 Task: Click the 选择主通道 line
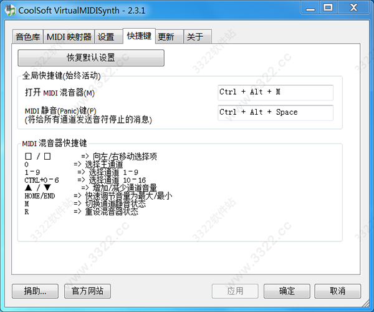(74, 165)
